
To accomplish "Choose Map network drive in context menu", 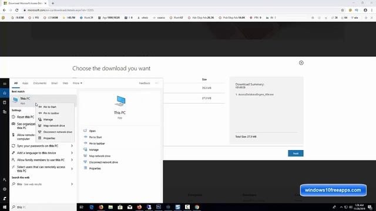I will (55, 125).
